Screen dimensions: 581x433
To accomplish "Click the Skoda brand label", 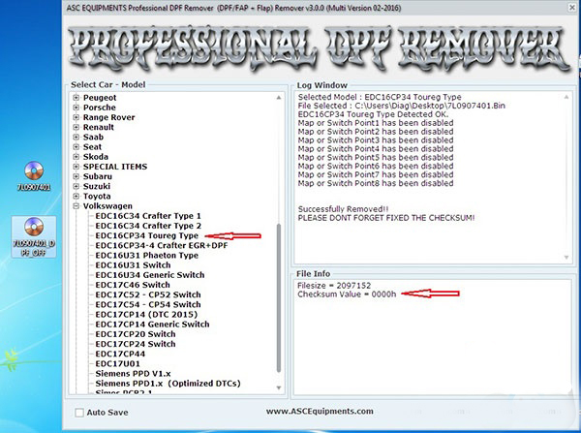I will 96,157.
